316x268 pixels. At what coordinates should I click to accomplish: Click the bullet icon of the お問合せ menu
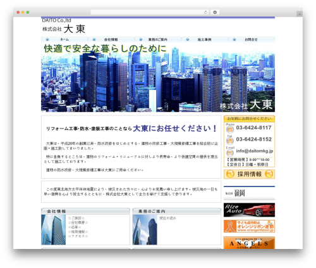[x=234, y=39]
